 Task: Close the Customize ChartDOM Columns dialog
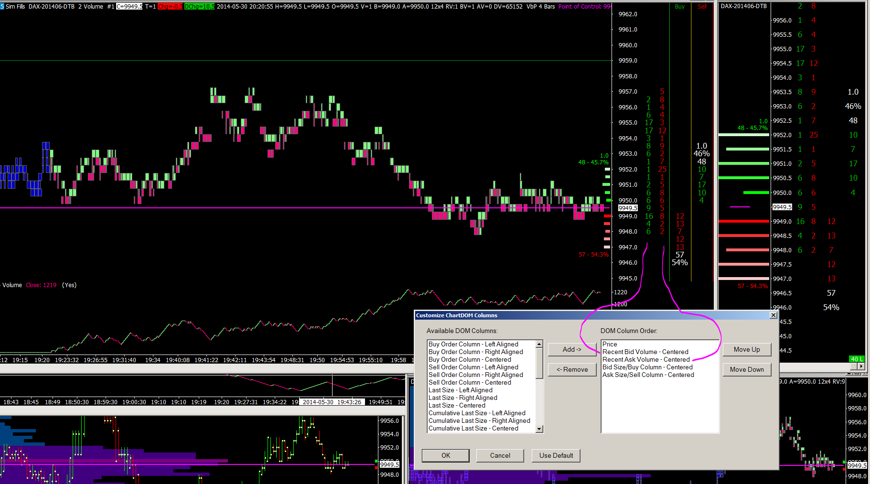coord(773,315)
